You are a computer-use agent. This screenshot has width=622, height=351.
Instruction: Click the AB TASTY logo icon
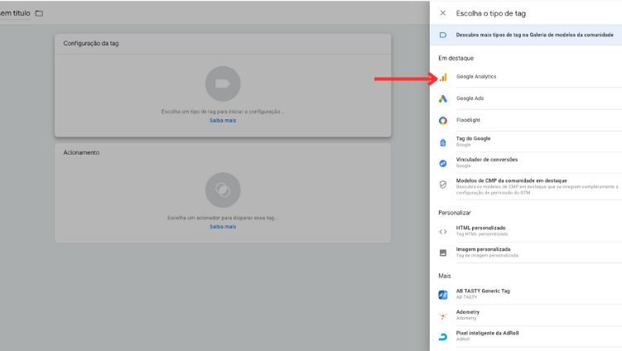[x=443, y=295]
